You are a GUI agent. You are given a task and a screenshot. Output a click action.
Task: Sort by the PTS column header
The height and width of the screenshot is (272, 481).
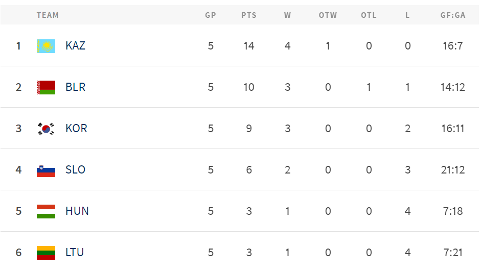click(x=249, y=15)
